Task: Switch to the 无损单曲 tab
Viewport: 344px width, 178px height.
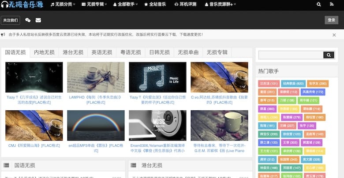Action: tap(188, 52)
